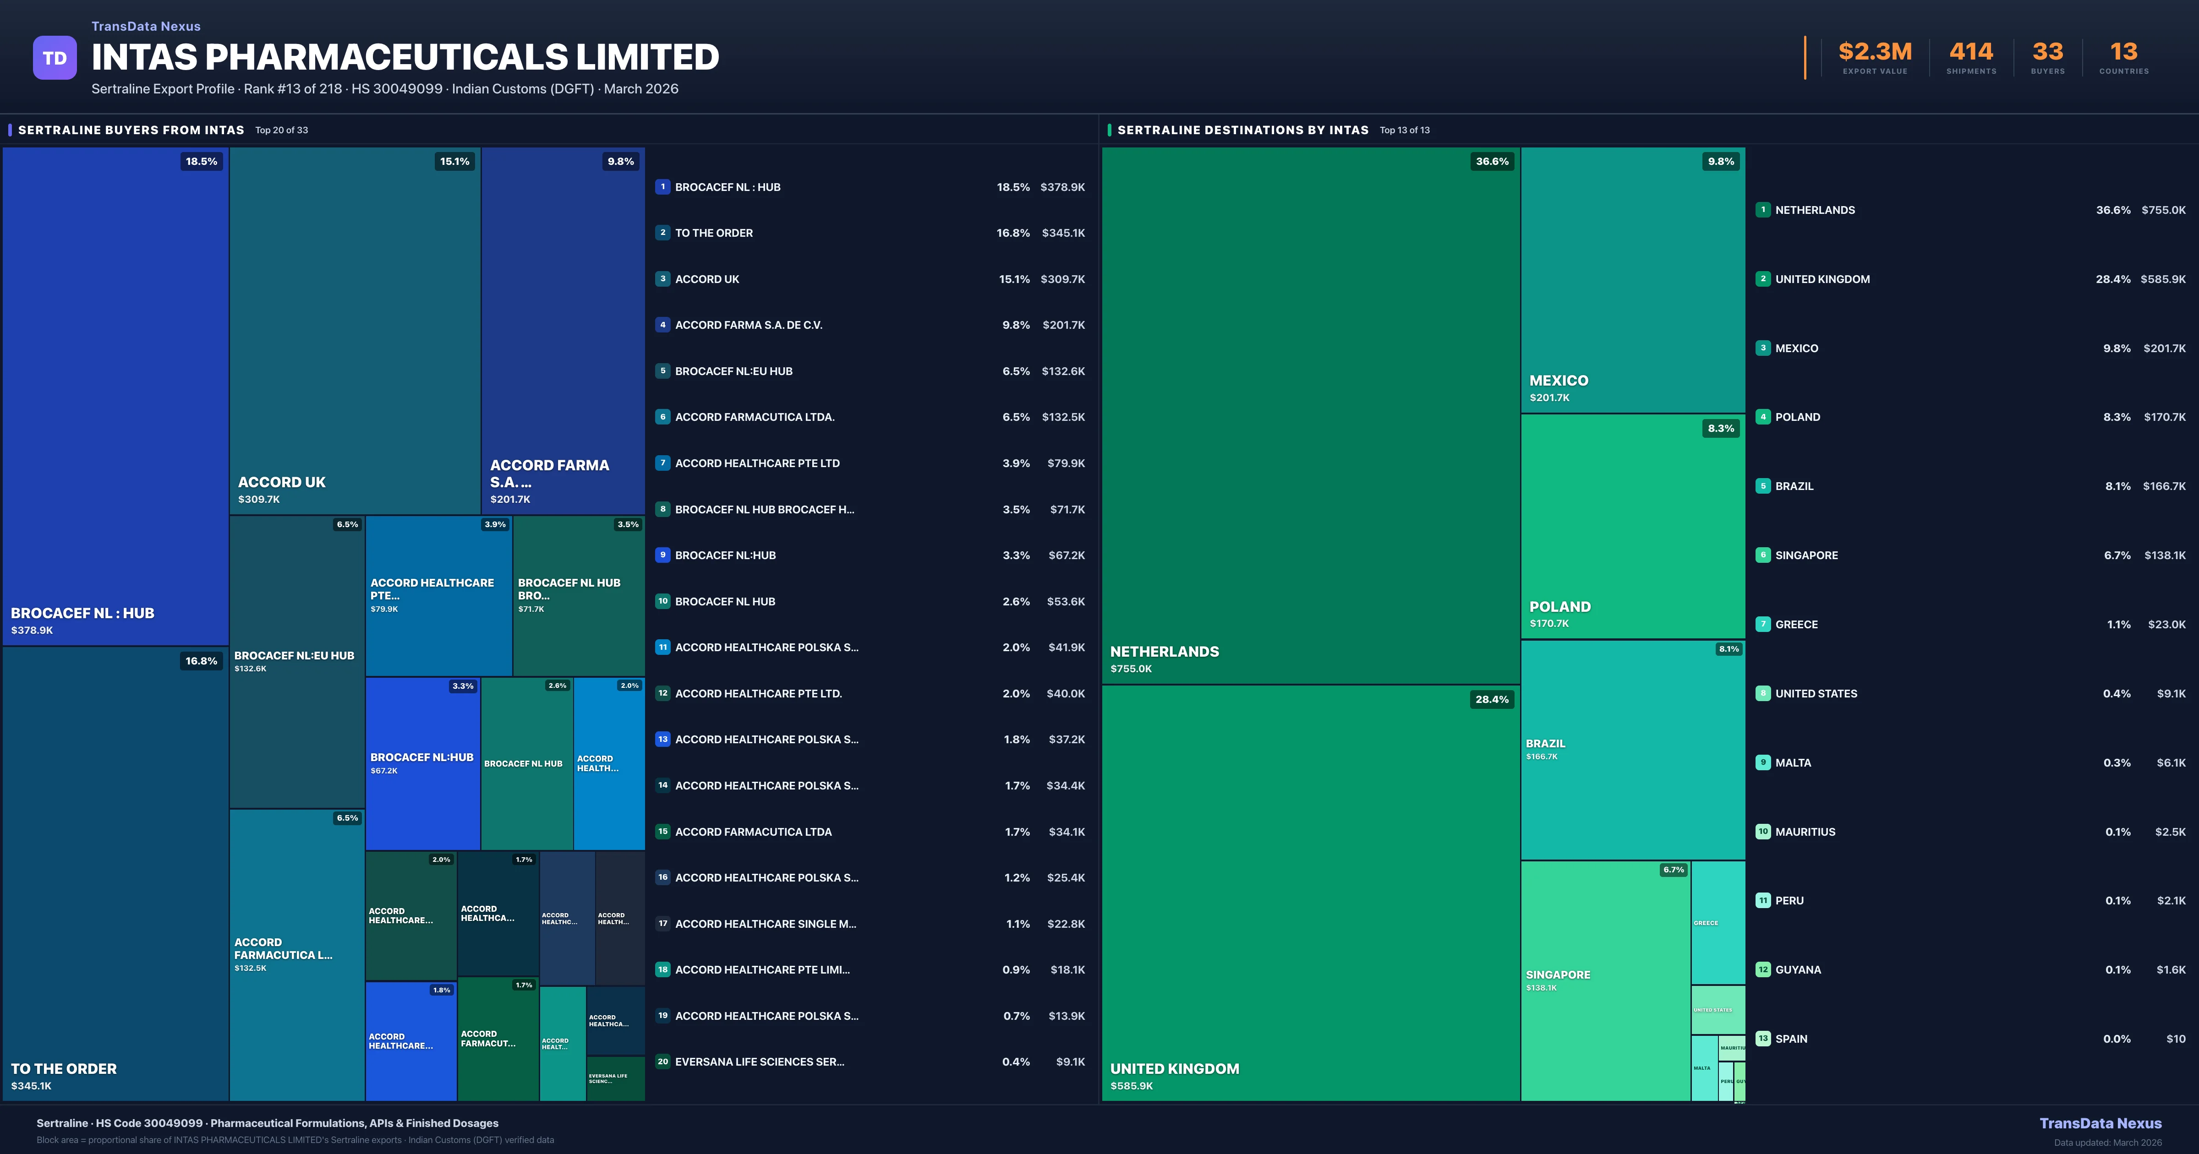Select the TO THE ORDER buyer block

pyautogui.click(x=115, y=879)
